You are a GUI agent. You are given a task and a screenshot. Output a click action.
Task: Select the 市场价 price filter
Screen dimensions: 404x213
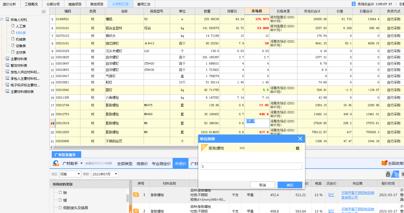(181, 163)
